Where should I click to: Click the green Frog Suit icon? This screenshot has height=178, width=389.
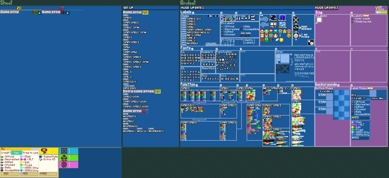(267, 40)
